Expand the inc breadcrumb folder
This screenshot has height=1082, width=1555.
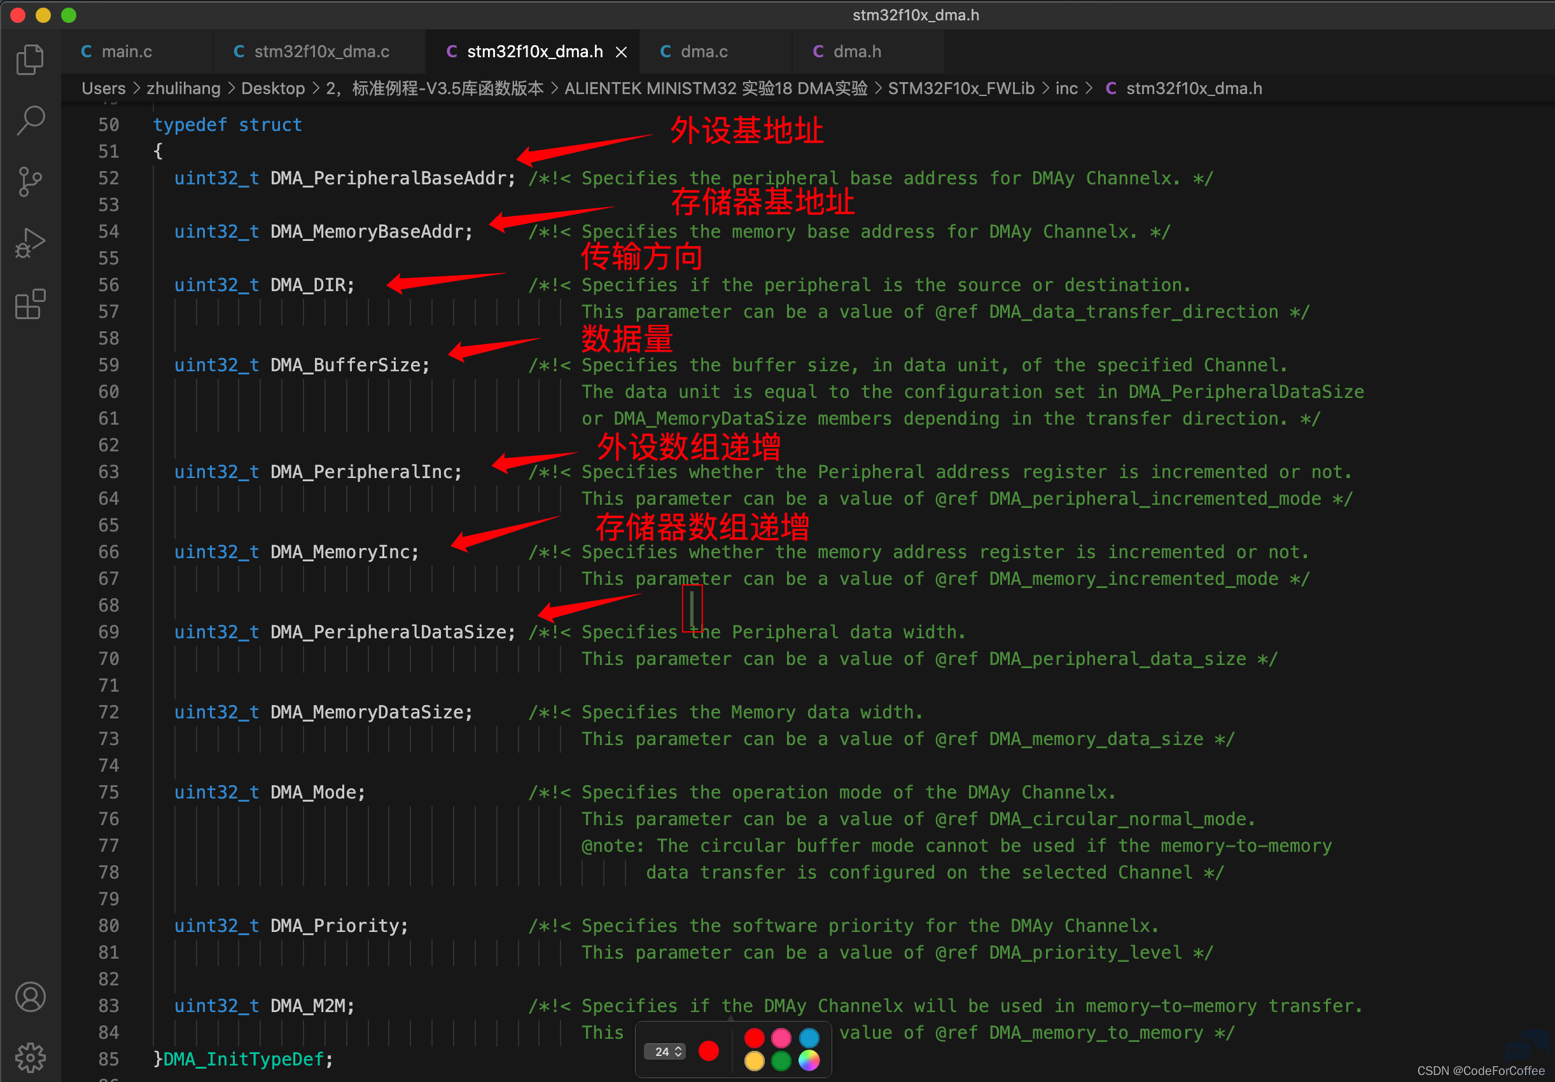(1066, 88)
